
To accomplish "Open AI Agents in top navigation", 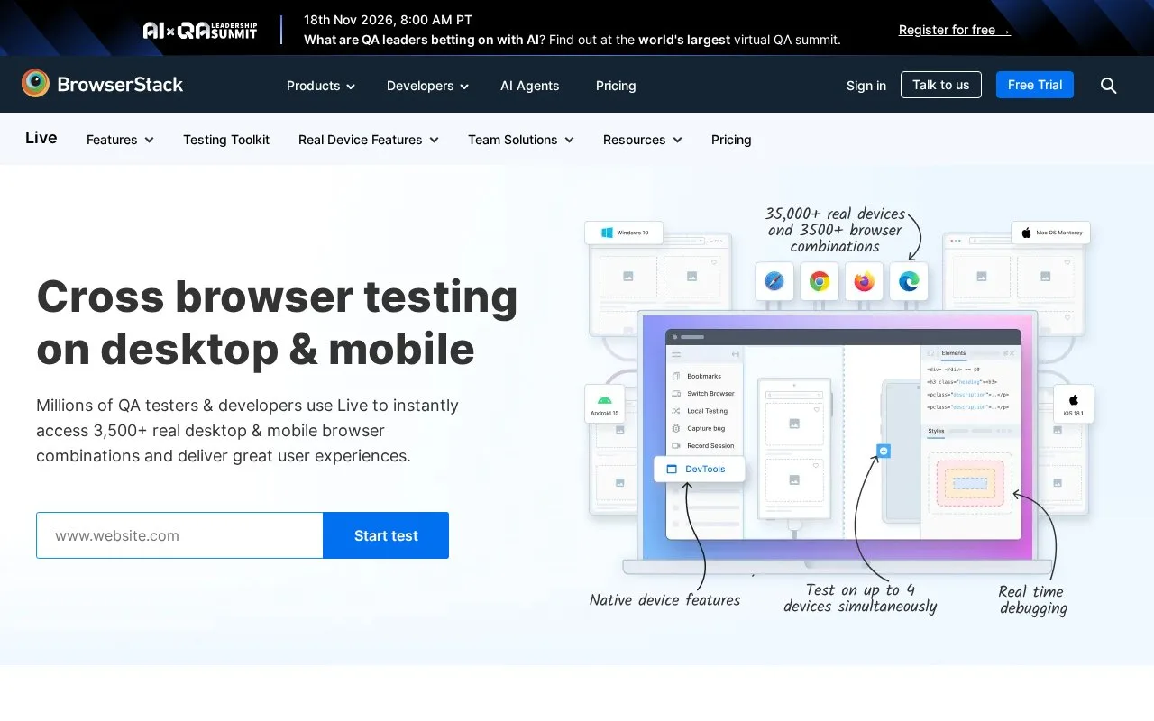I will (x=530, y=86).
